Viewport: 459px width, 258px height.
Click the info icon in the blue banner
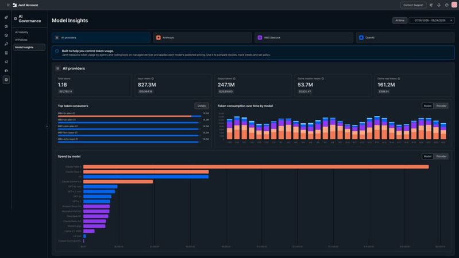tap(57, 51)
